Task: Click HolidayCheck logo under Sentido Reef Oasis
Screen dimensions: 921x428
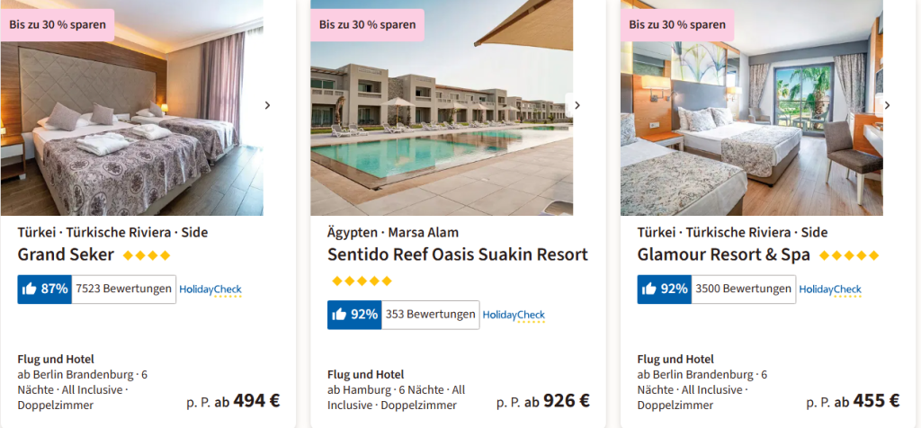Action: coord(514,316)
